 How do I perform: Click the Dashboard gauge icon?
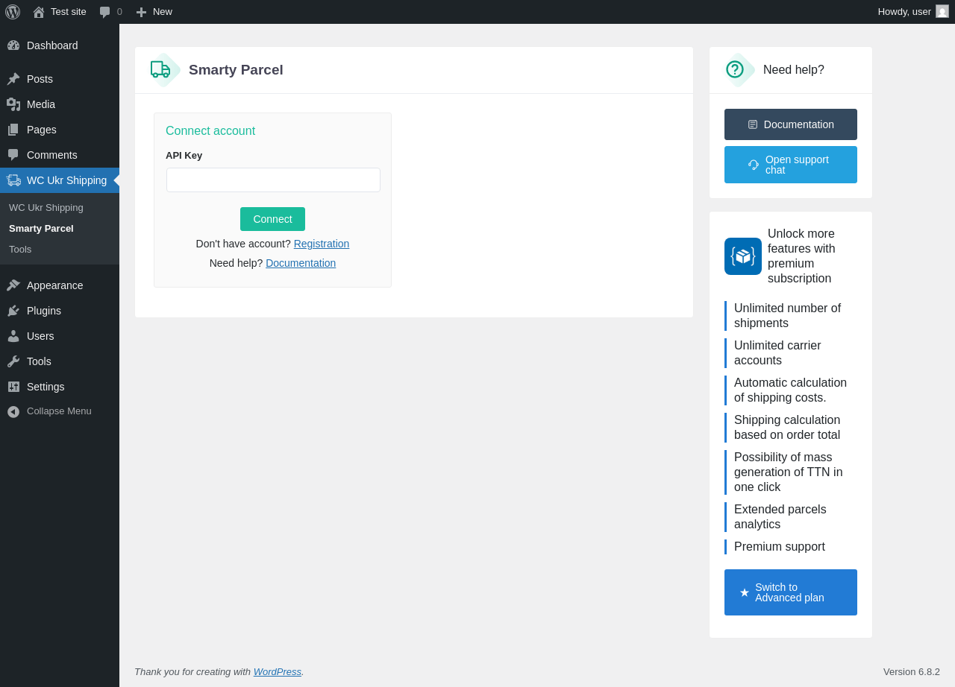[13, 45]
